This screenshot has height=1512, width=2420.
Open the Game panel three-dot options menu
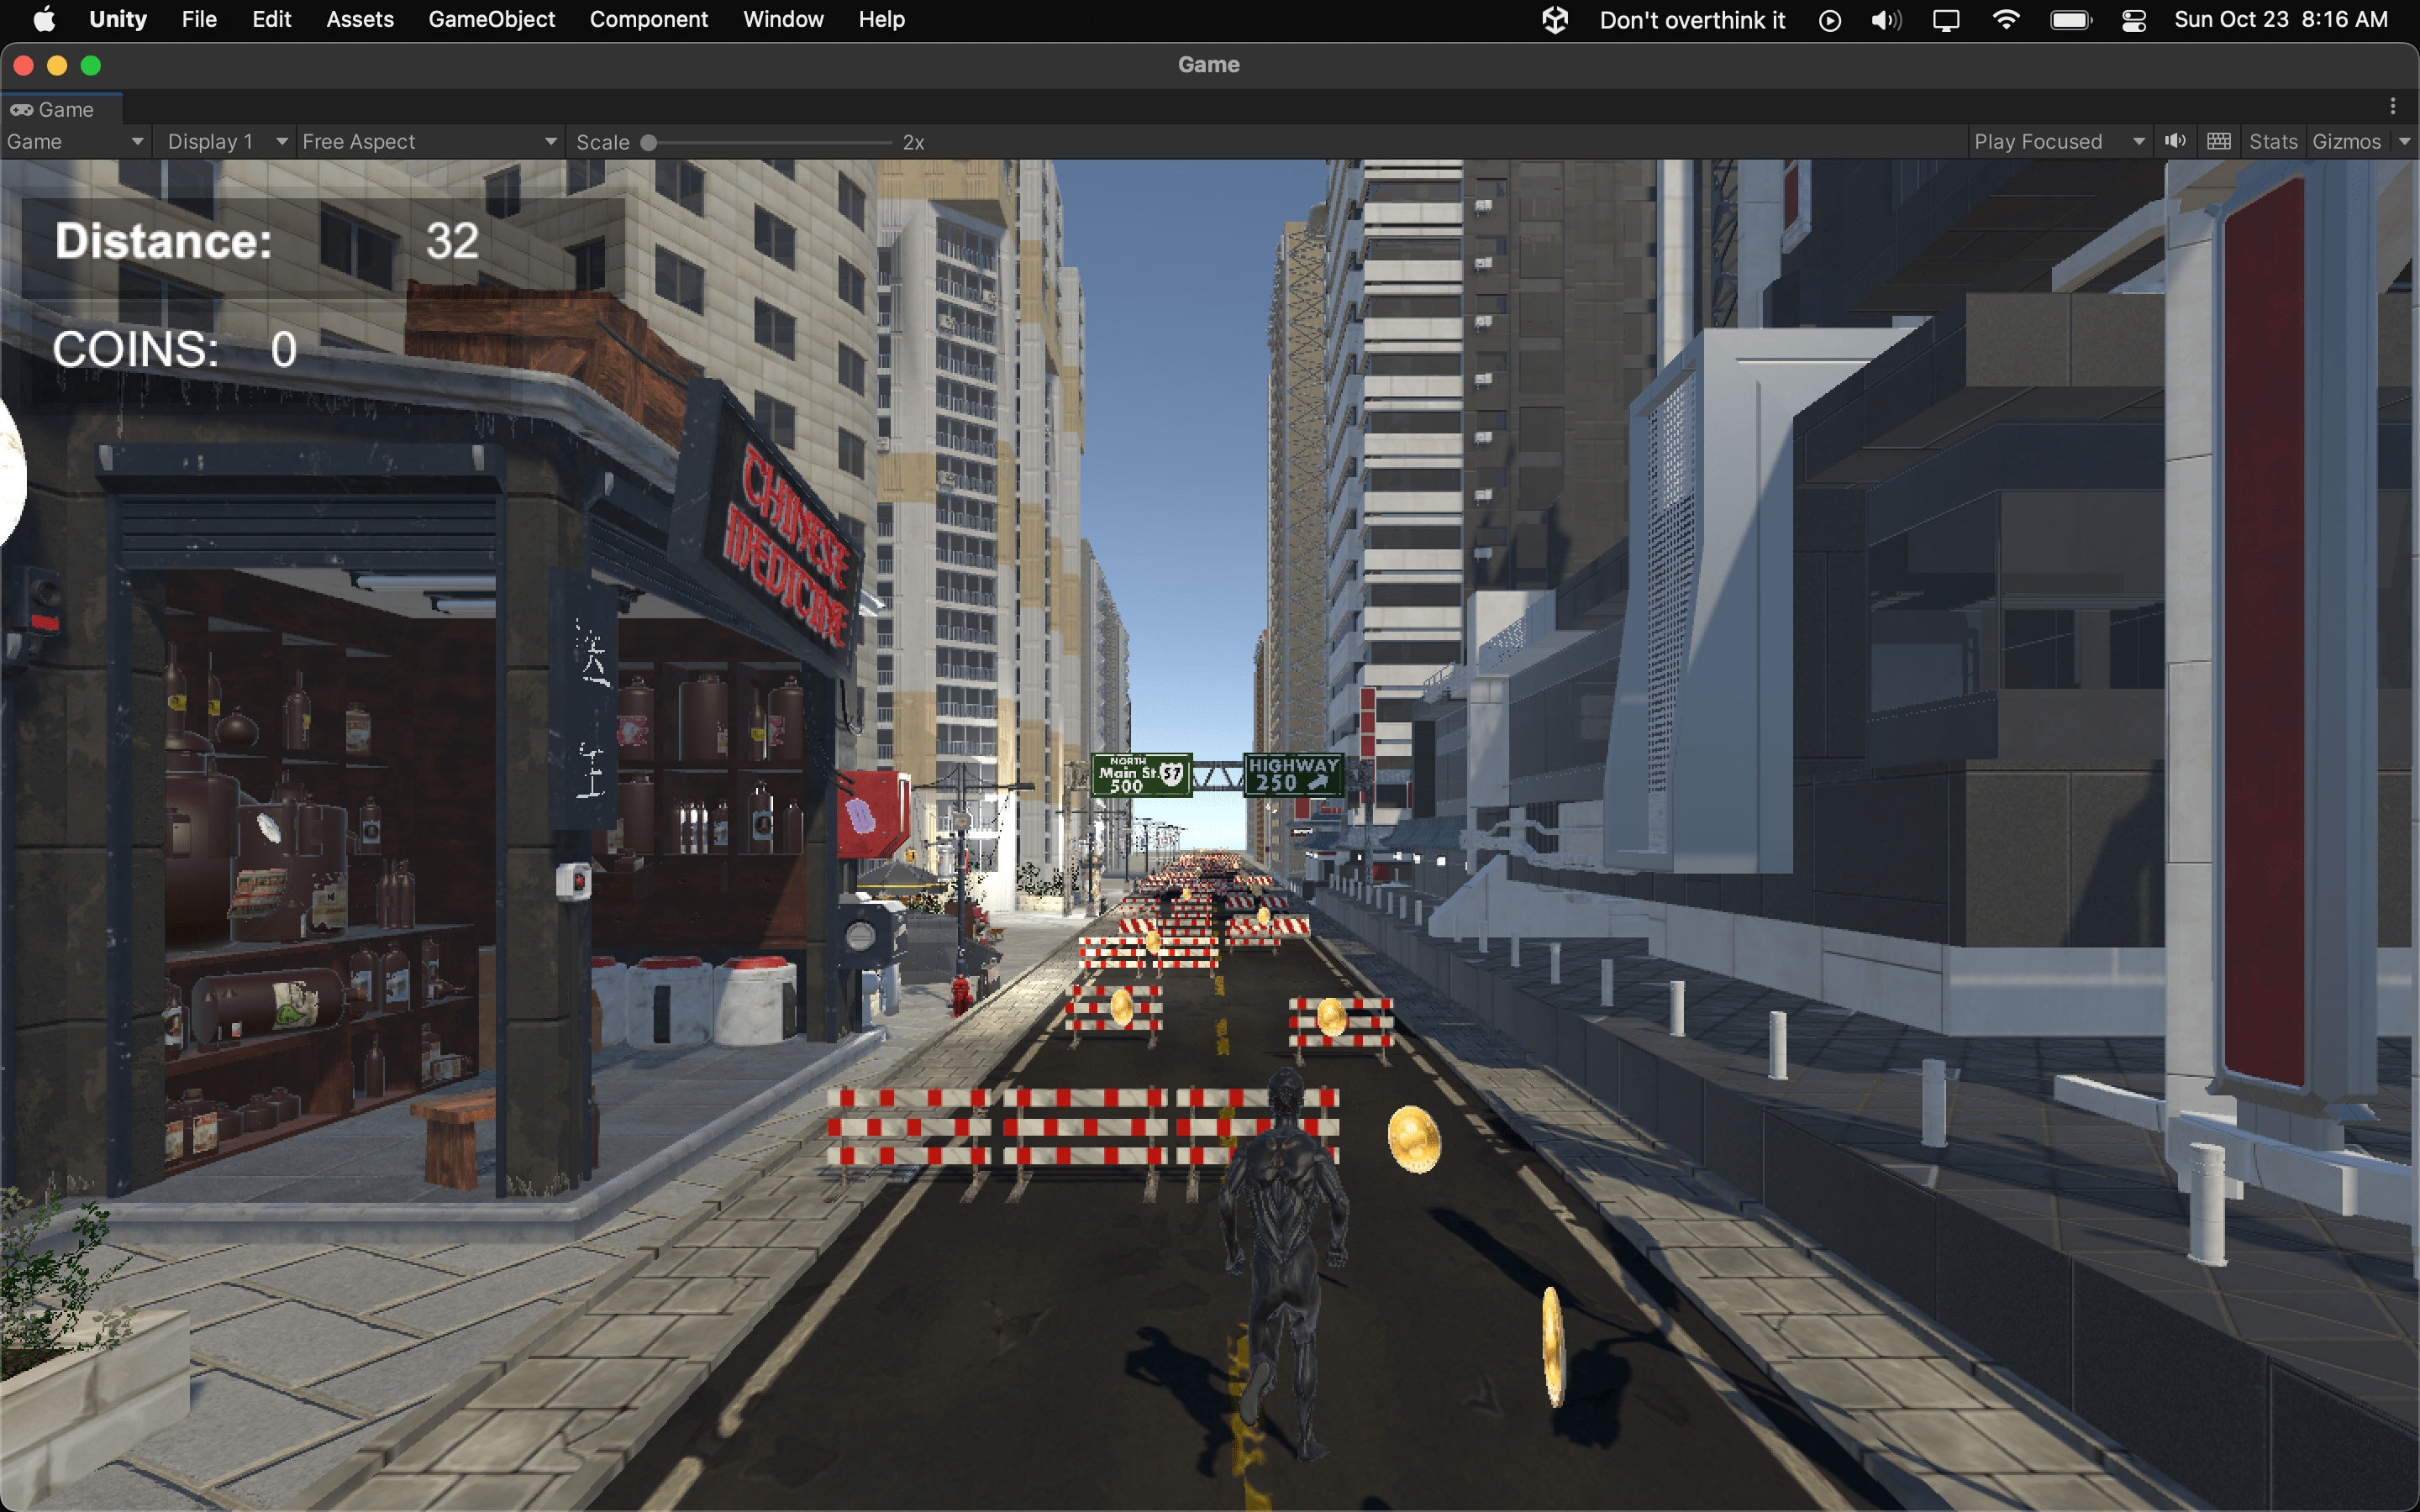pyautogui.click(x=2392, y=106)
